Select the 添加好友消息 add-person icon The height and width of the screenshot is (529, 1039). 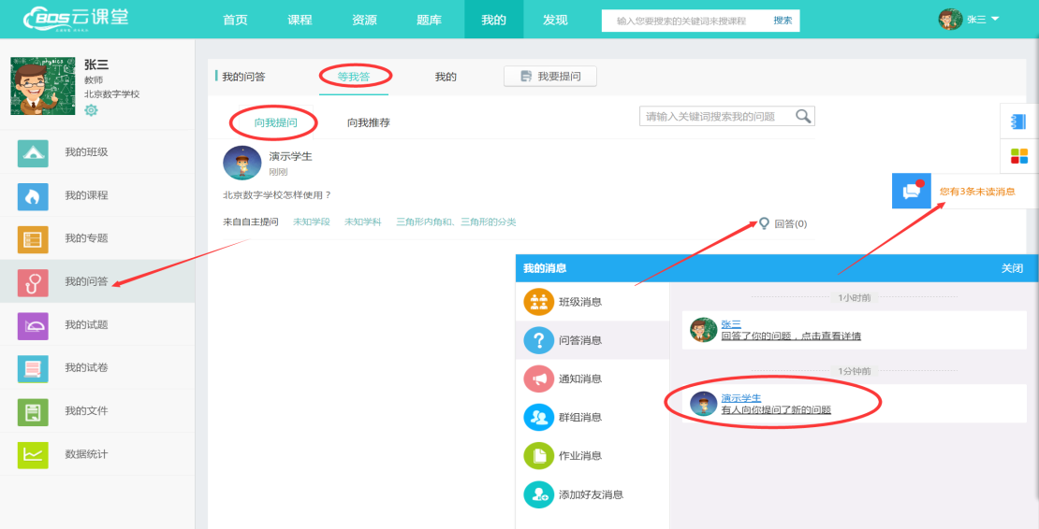pyautogui.click(x=538, y=494)
